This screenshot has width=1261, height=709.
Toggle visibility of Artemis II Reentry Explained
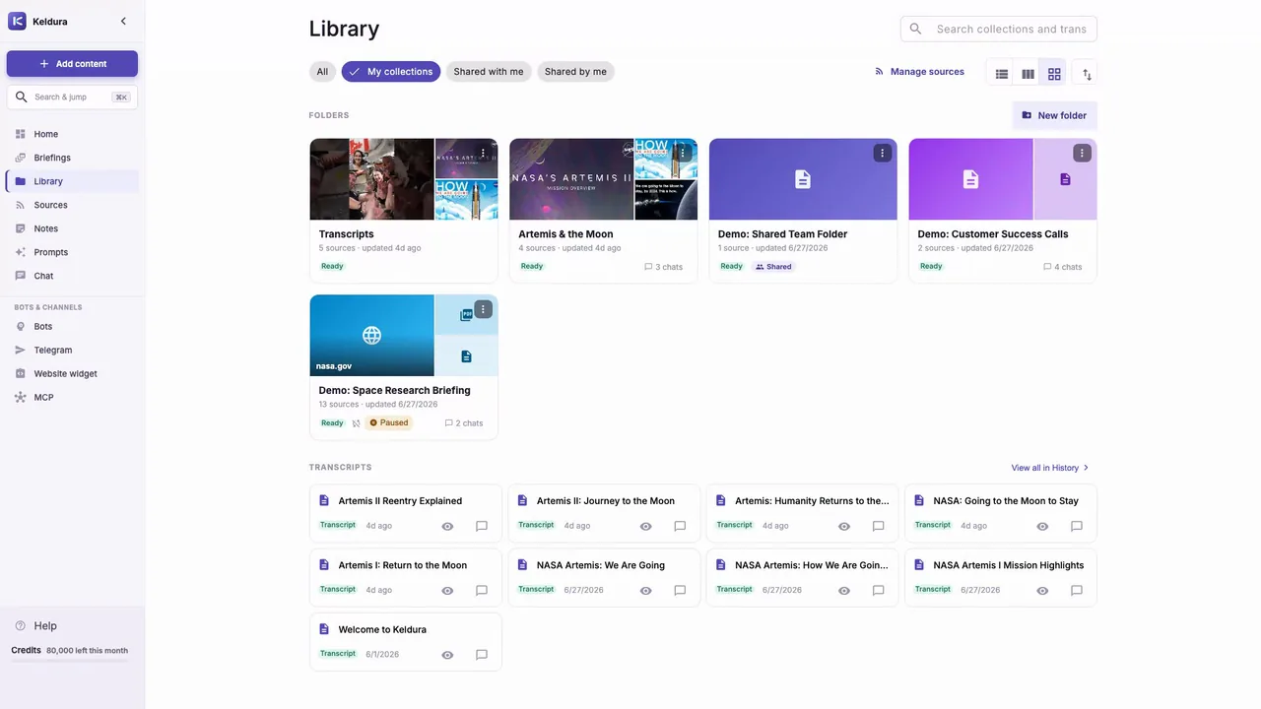447,526
